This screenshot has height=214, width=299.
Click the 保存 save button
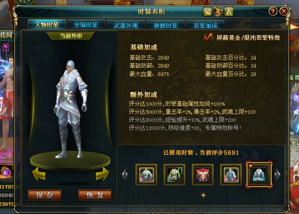pyautogui.click(x=44, y=195)
